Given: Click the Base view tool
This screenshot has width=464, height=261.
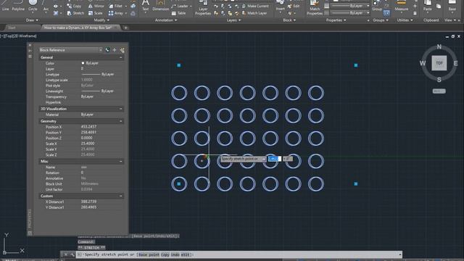Looking at the screenshot, I should pos(452,5).
